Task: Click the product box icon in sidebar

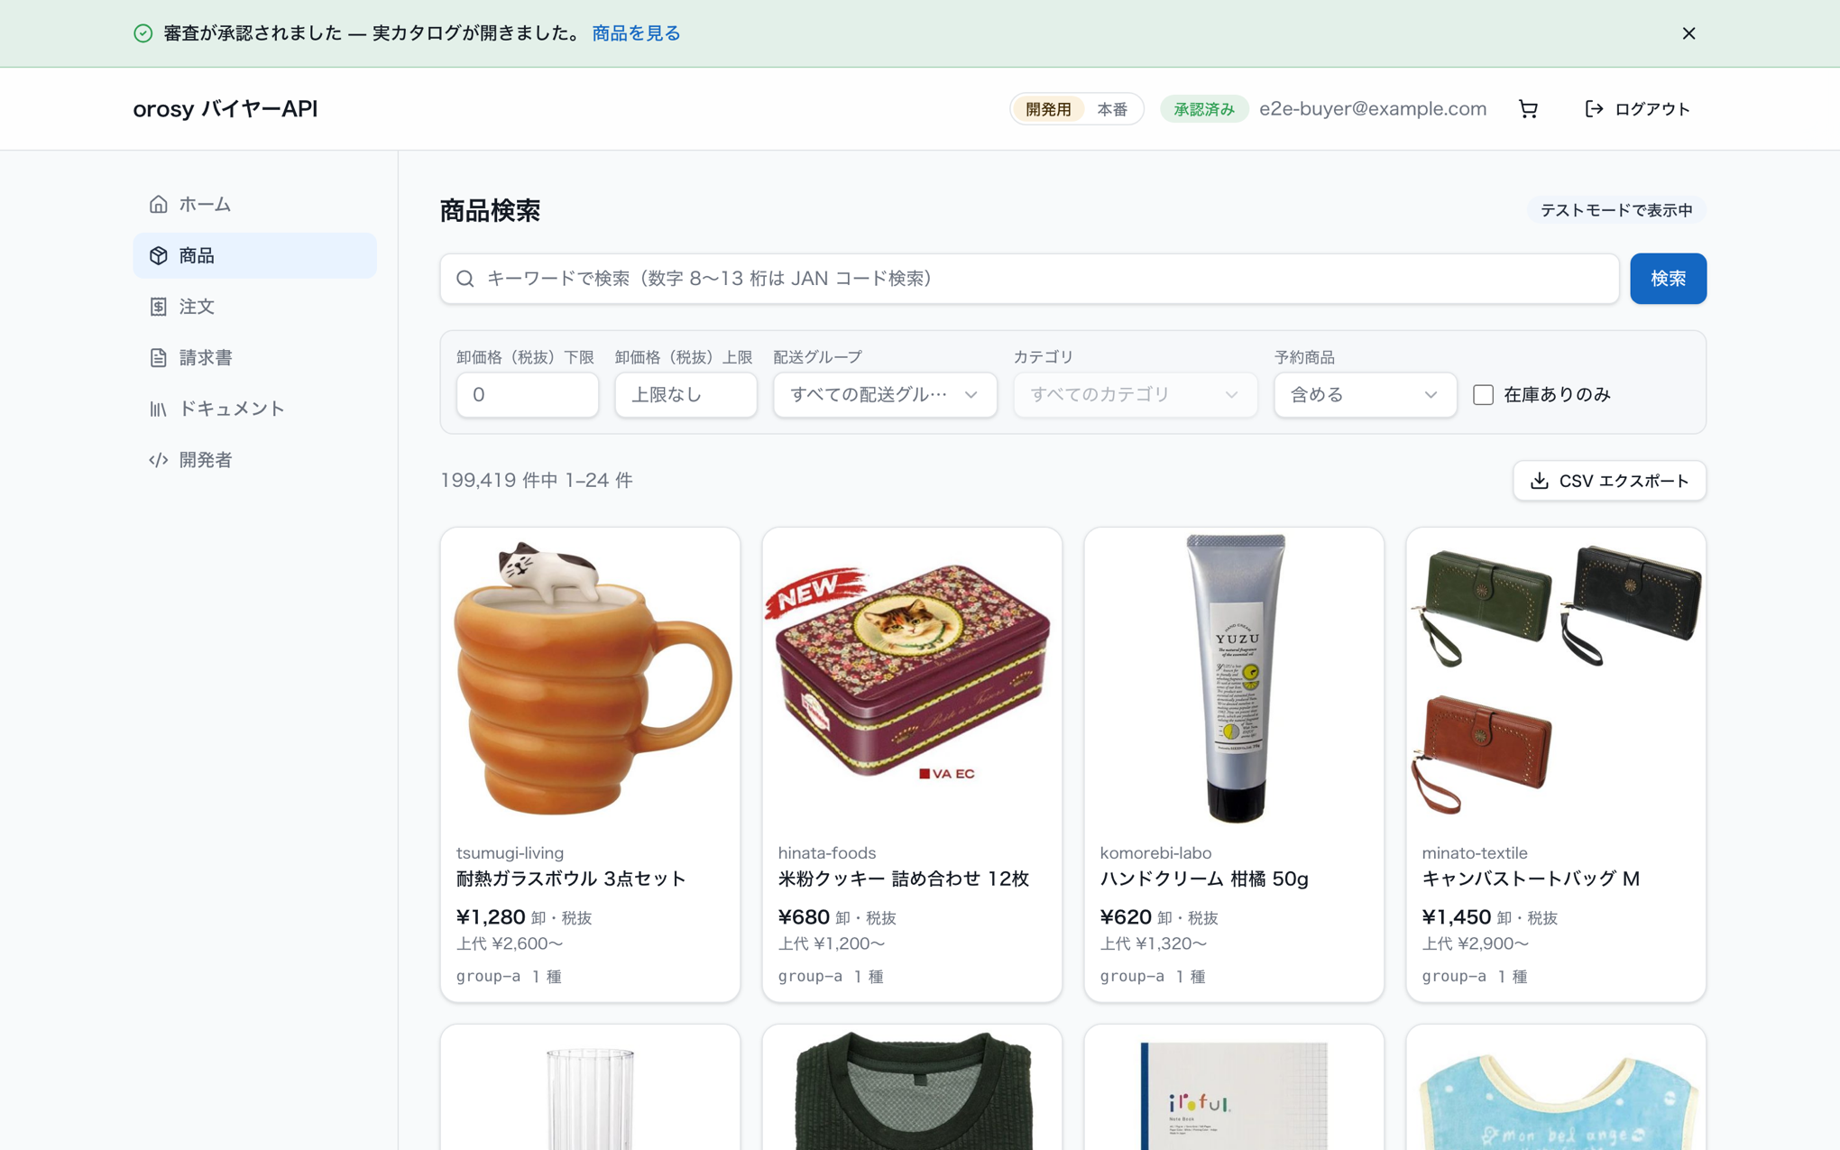Action: [x=159, y=255]
